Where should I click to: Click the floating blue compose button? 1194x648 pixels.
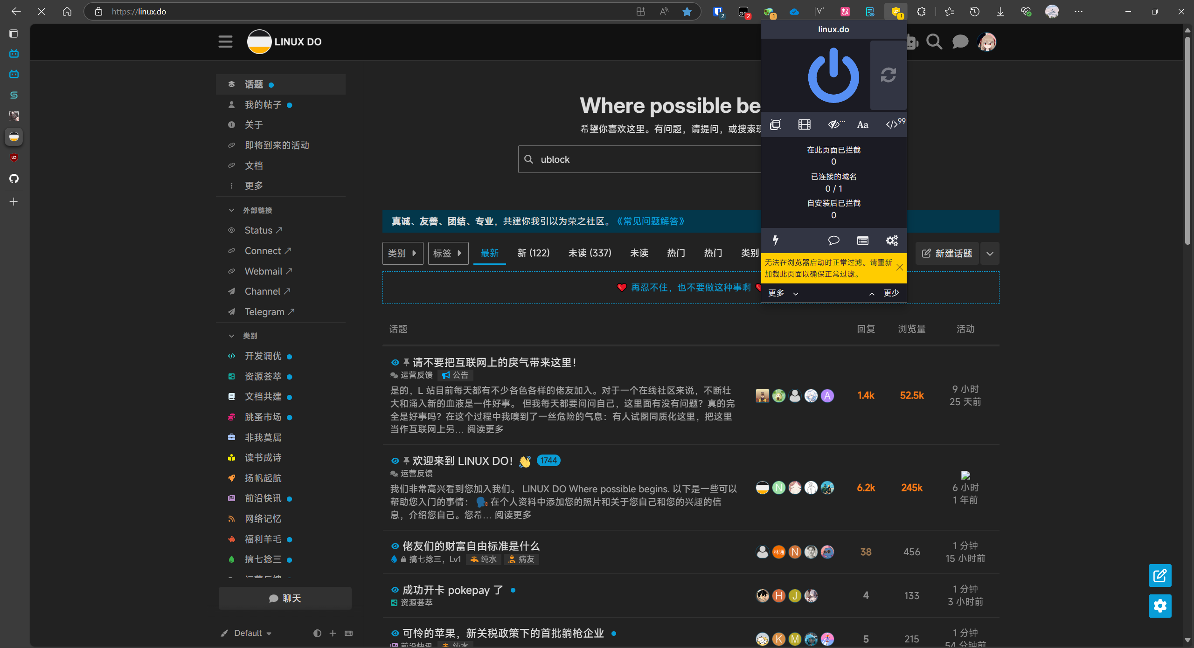point(1160,576)
